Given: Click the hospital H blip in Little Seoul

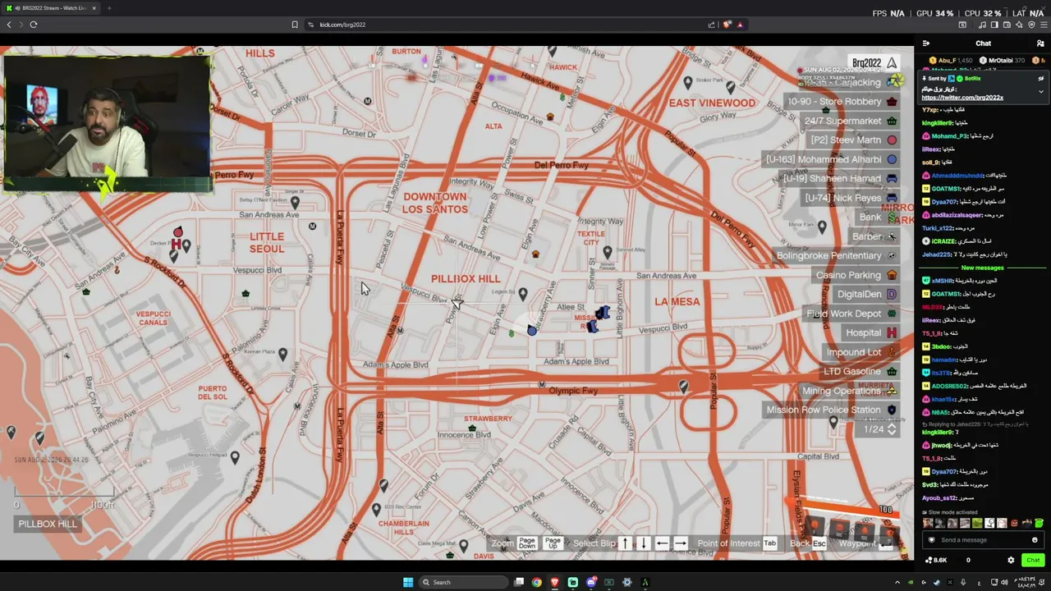Looking at the screenshot, I should pos(176,244).
